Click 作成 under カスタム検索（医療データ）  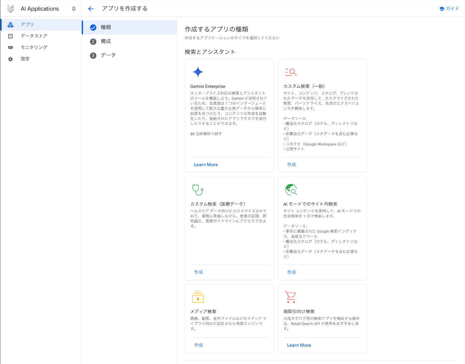(199, 272)
